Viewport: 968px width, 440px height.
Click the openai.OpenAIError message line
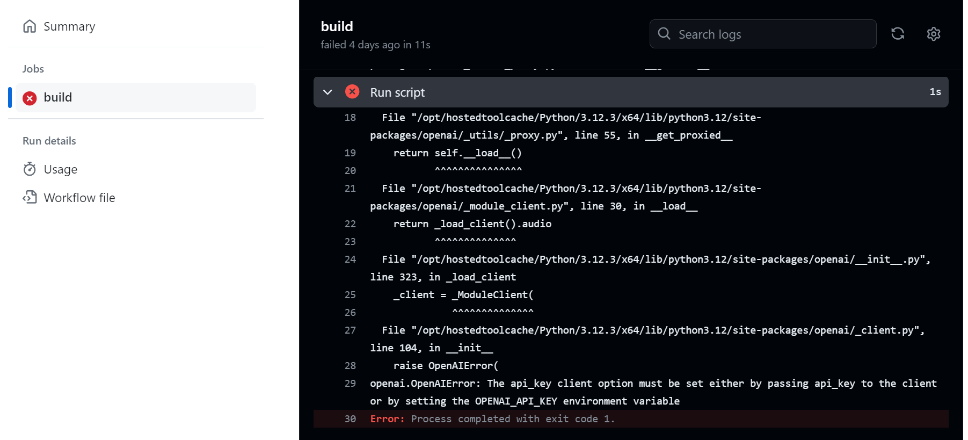pos(653,392)
